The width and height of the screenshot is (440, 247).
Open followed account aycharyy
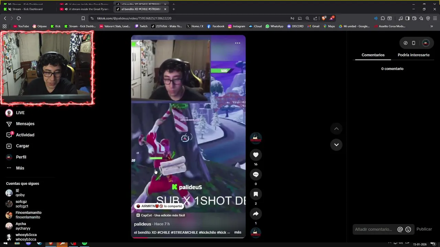(18, 226)
